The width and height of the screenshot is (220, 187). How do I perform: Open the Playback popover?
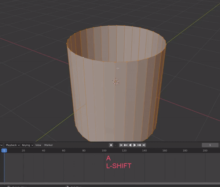(x=12, y=145)
